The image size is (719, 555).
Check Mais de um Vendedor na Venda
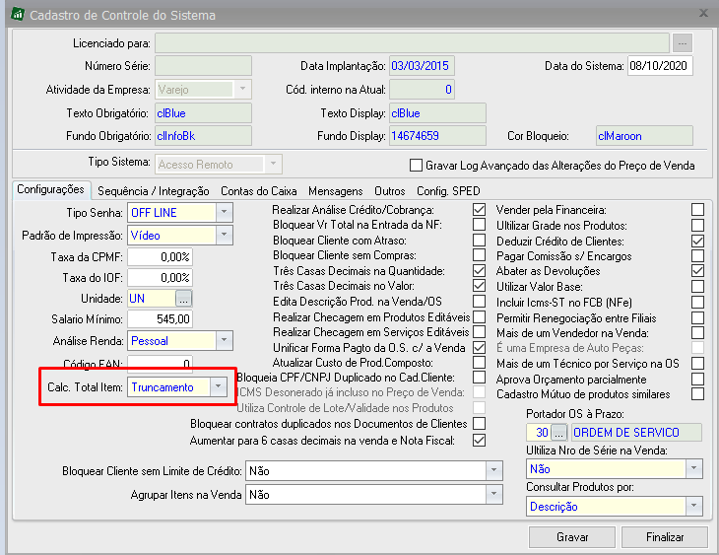698,332
